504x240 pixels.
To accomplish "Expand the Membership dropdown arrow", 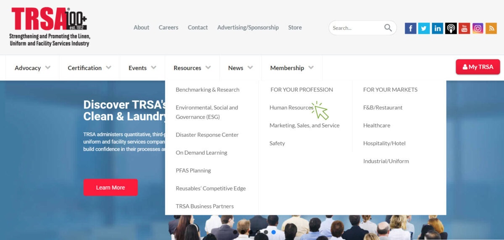I will coord(311,68).
